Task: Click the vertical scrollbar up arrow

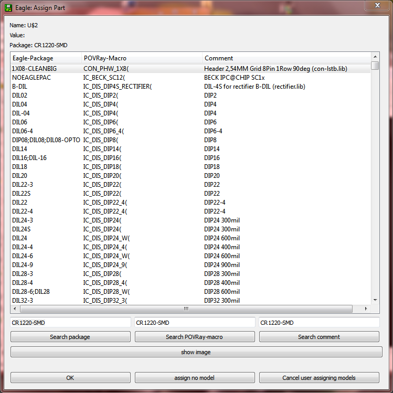Action: coord(375,57)
